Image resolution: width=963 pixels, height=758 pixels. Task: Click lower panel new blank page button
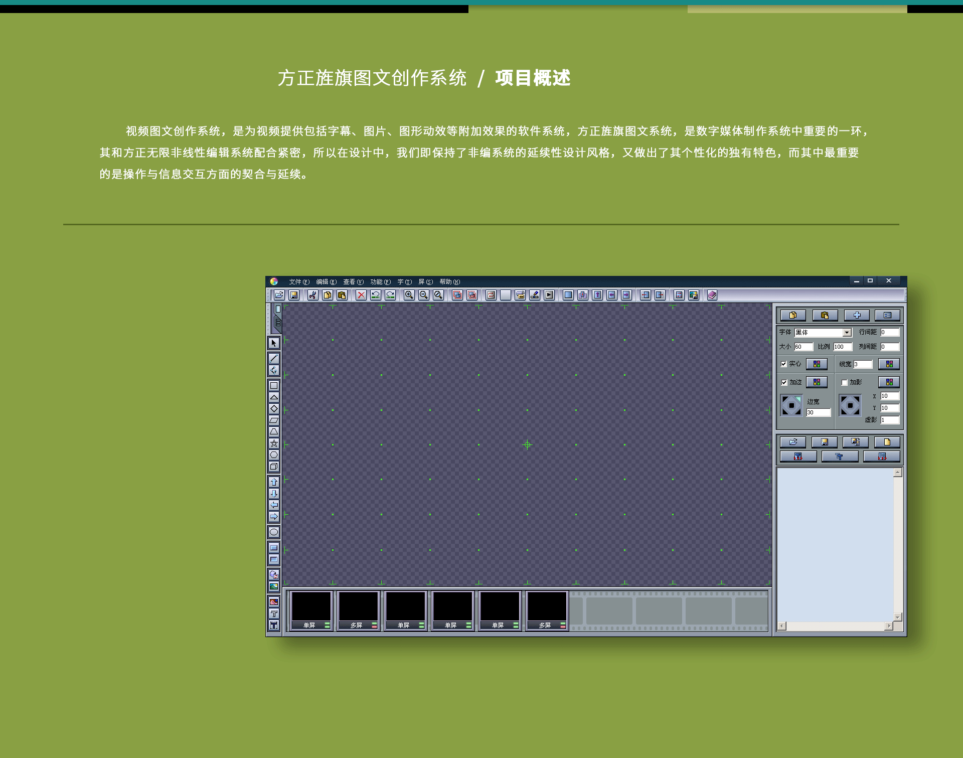point(887,442)
